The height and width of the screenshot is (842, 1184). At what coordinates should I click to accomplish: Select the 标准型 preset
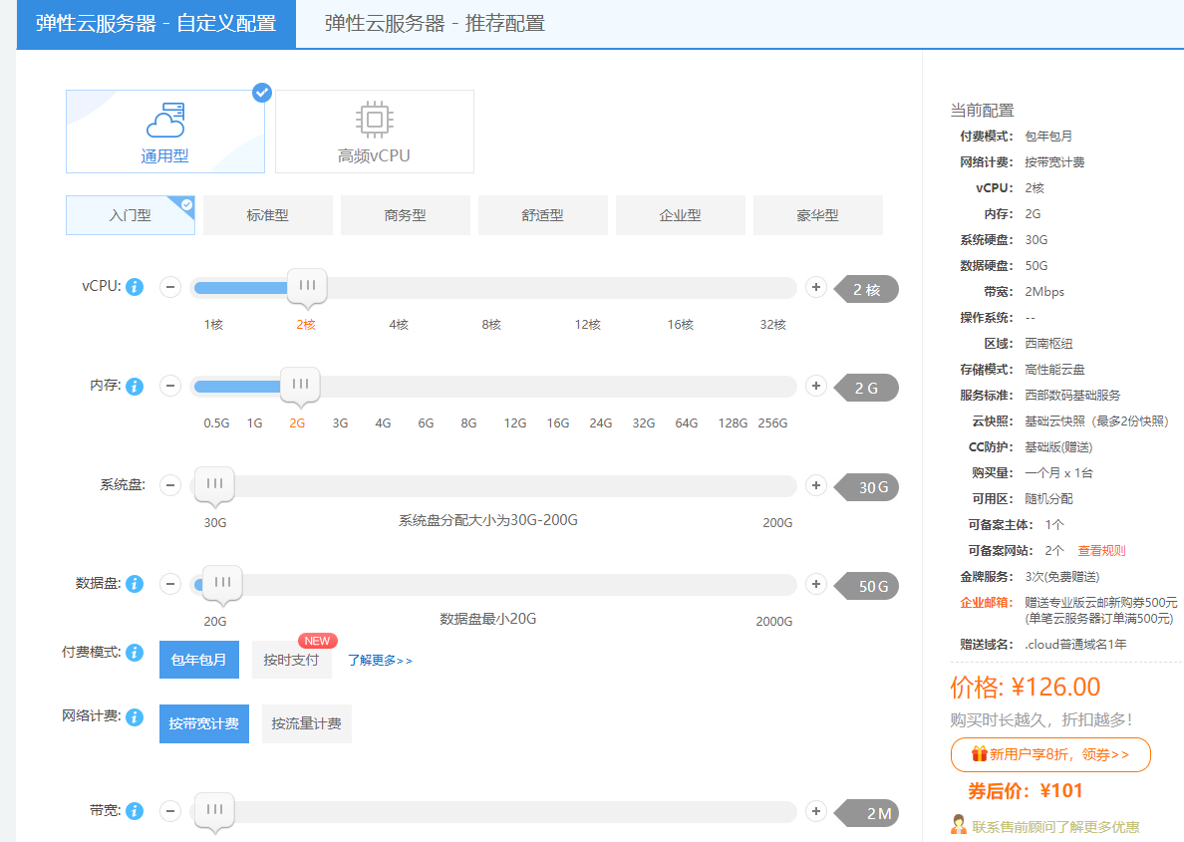click(x=268, y=215)
